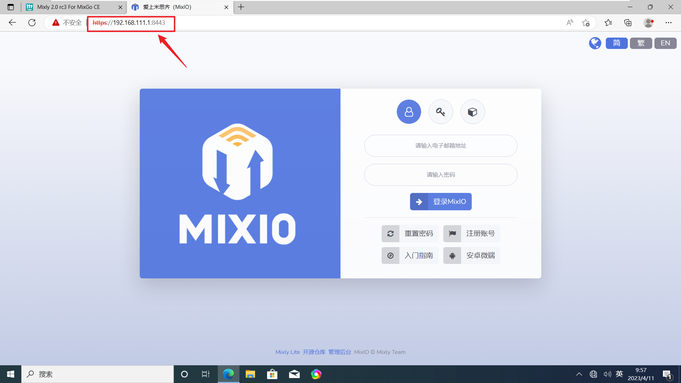
Task: Click the taskbar clock showing 9:57
Action: point(641,374)
